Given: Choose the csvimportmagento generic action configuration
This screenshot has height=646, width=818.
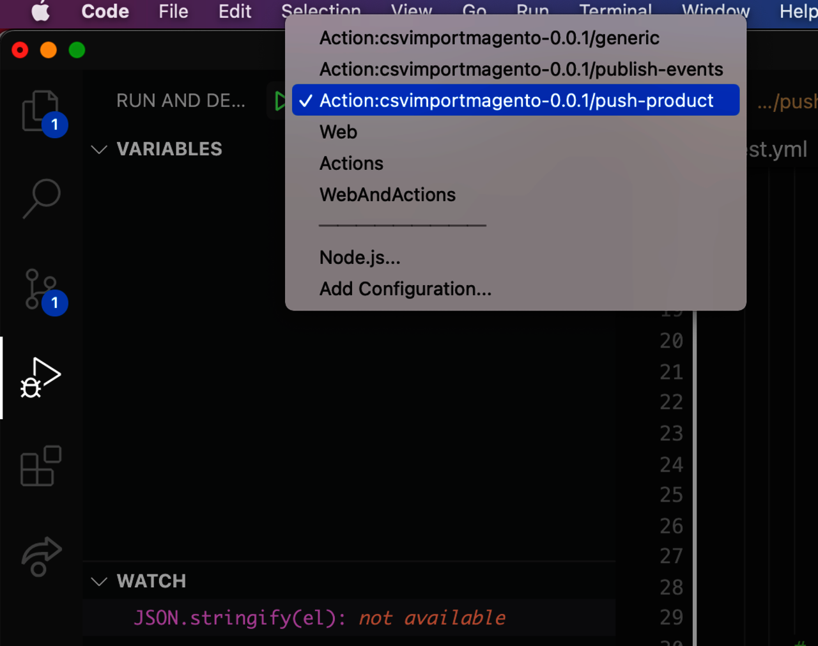Looking at the screenshot, I should pos(489,38).
